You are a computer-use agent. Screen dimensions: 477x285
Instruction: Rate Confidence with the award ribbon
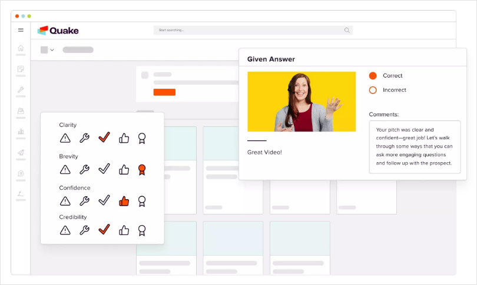pyautogui.click(x=142, y=201)
